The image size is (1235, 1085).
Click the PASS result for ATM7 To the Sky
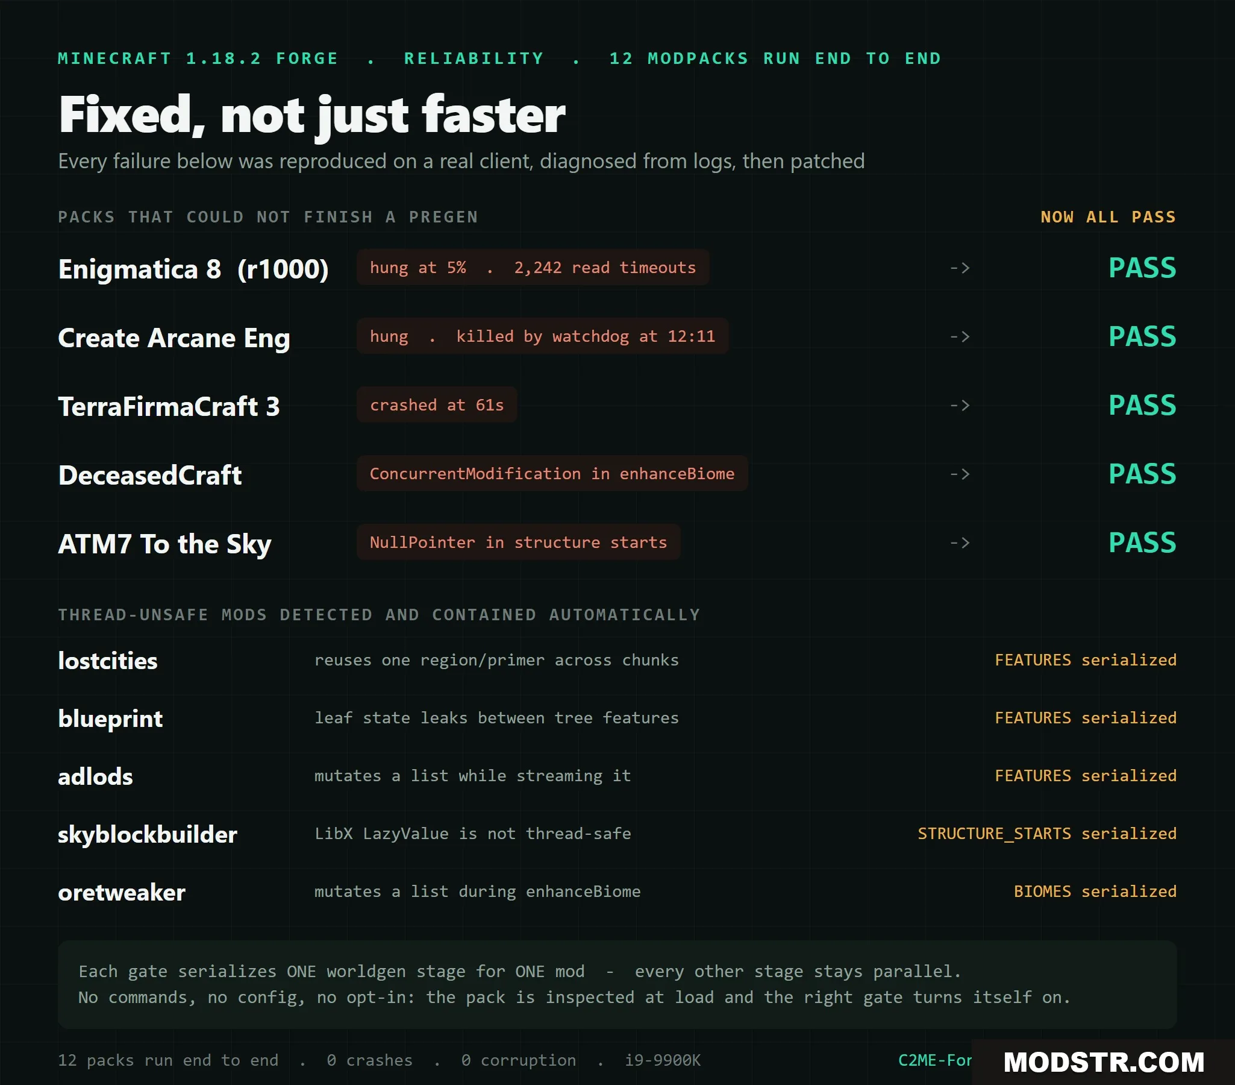point(1142,543)
